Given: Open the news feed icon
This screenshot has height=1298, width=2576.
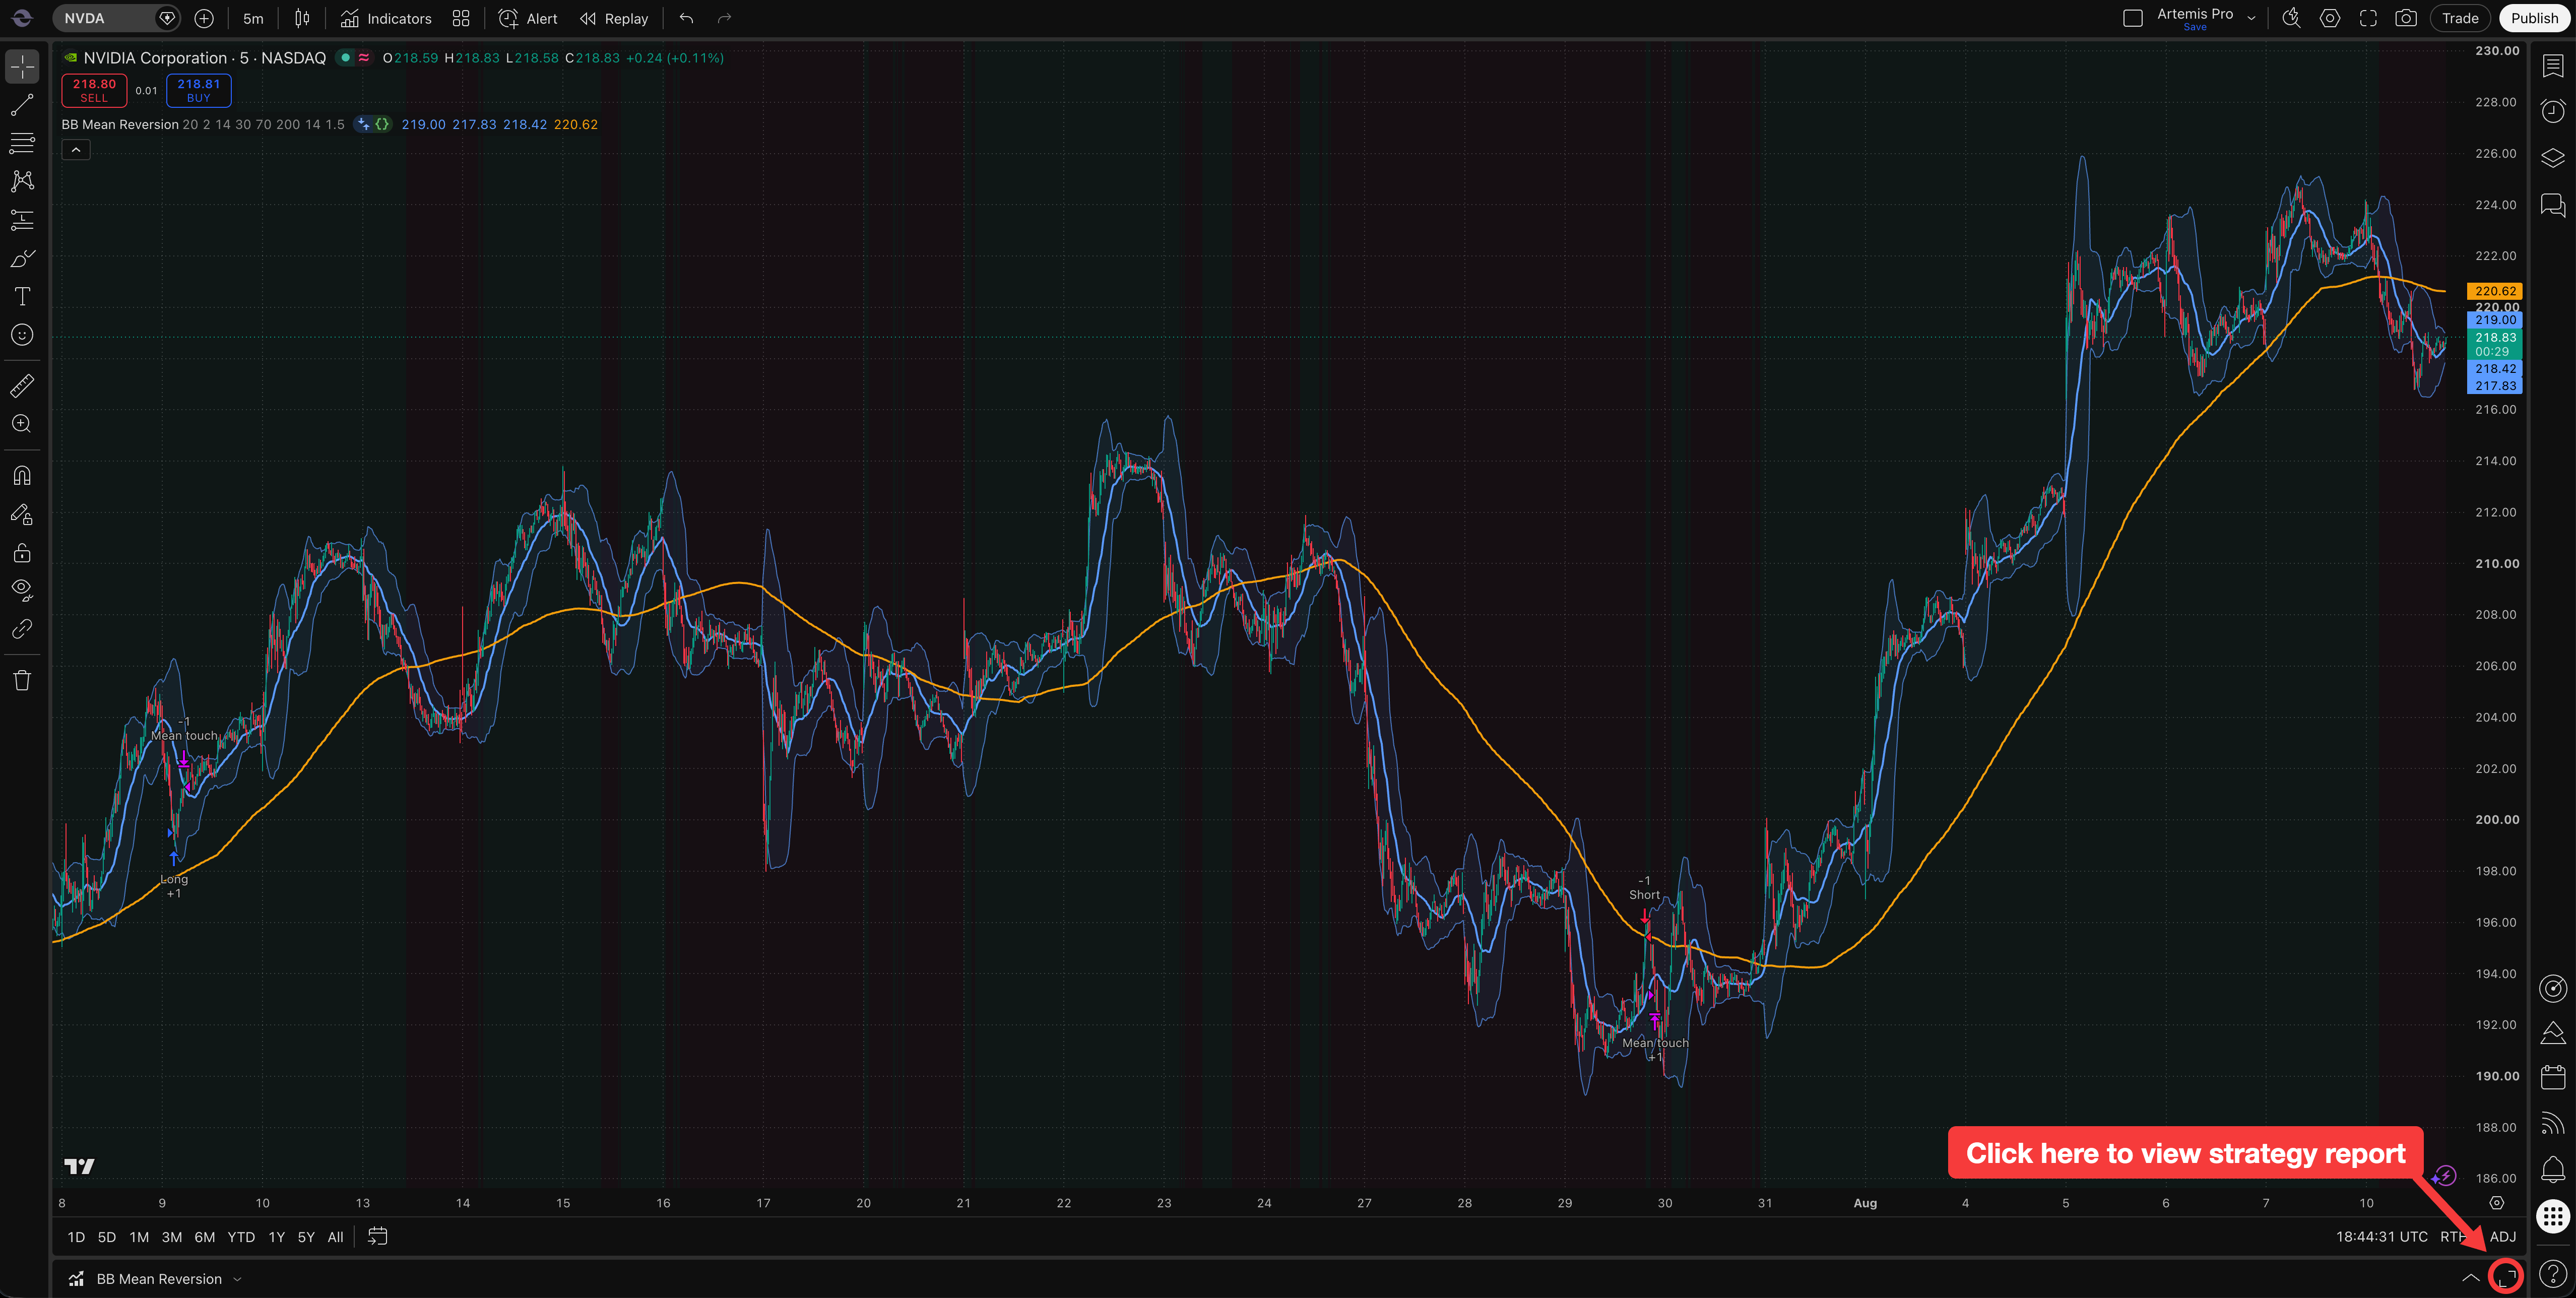Looking at the screenshot, I should (2553, 1124).
